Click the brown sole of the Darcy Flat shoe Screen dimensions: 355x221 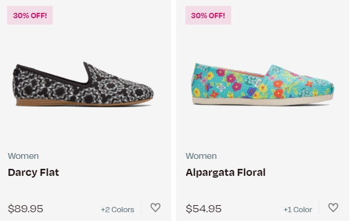[x=84, y=103]
